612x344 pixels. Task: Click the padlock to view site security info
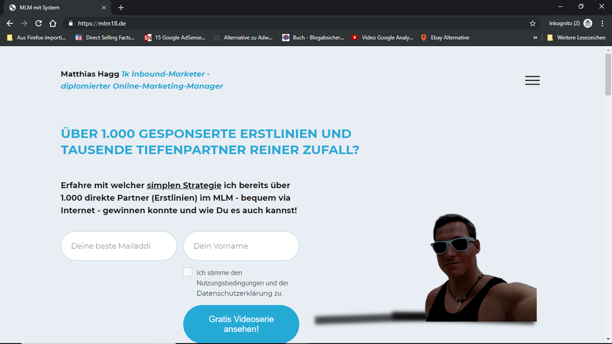(x=70, y=23)
